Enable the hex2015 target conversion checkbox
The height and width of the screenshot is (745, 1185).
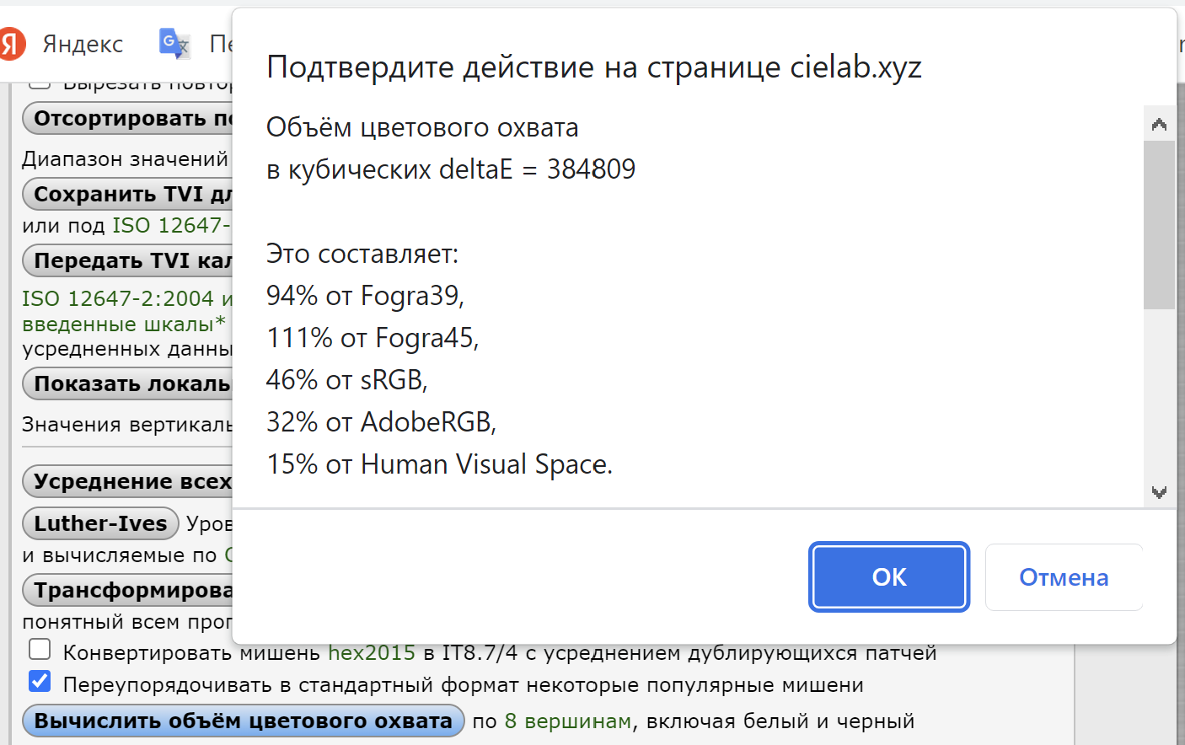(40, 650)
